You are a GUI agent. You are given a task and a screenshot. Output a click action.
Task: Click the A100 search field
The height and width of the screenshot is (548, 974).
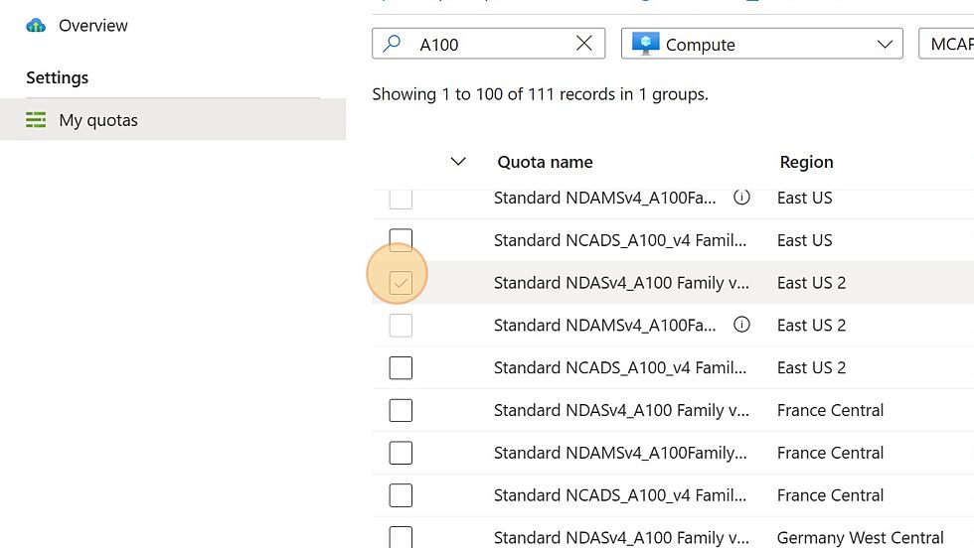coord(488,44)
